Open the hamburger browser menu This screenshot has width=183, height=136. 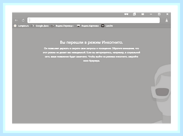click(143, 14)
